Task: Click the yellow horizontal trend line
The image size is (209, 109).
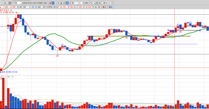Action: 139,36
